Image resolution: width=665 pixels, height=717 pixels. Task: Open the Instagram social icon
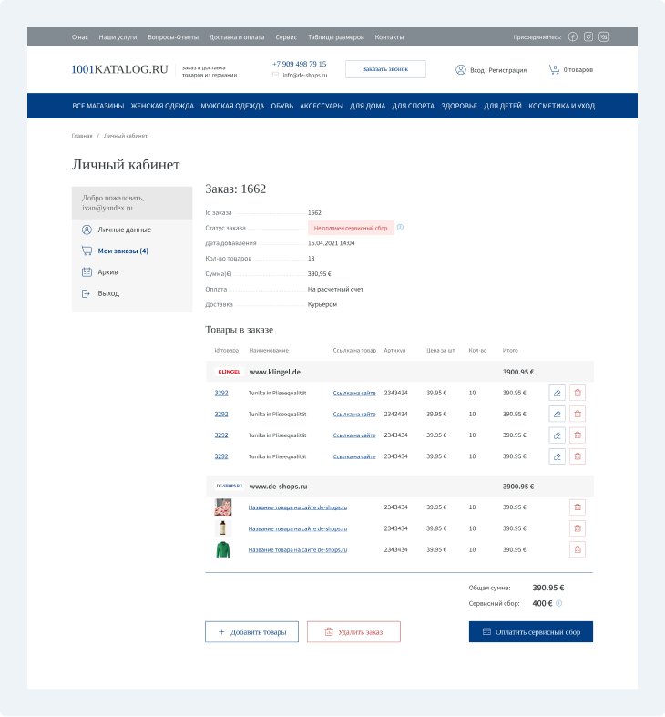click(588, 37)
